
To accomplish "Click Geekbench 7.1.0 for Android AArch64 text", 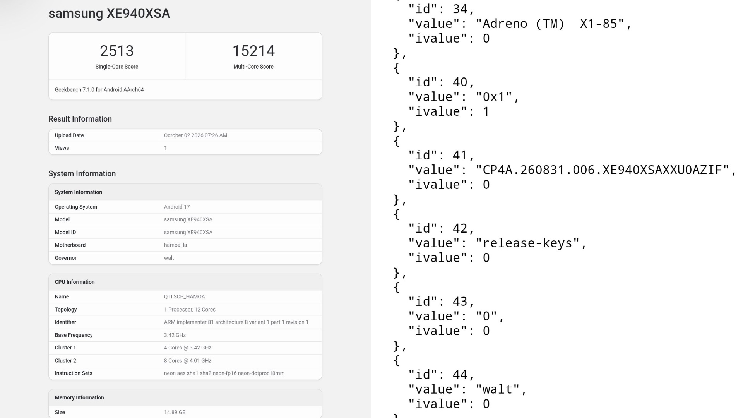I will pyautogui.click(x=99, y=90).
